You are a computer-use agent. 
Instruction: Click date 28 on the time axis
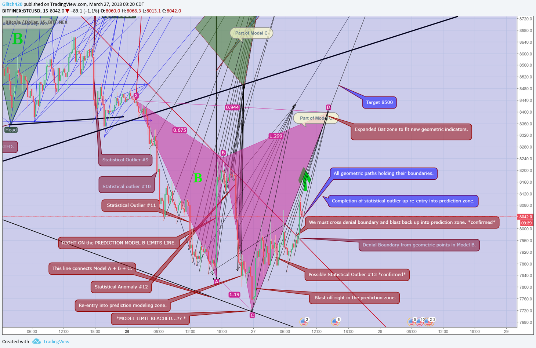click(380, 331)
